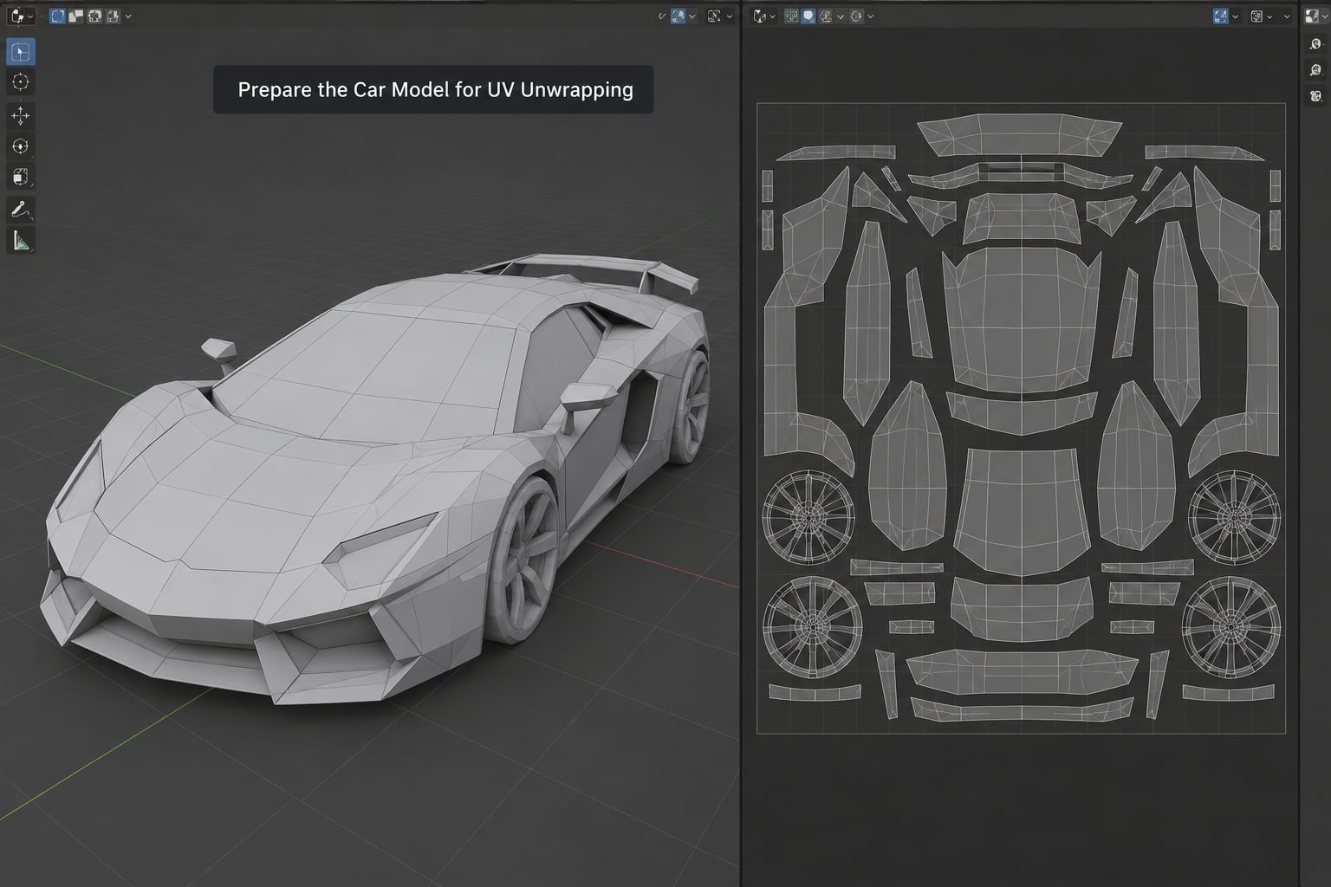
Task: Switch to subtract selection mode icon
Action: (94, 16)
